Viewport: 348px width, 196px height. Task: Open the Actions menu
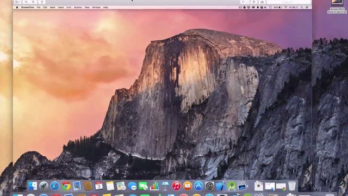[78, 7]
